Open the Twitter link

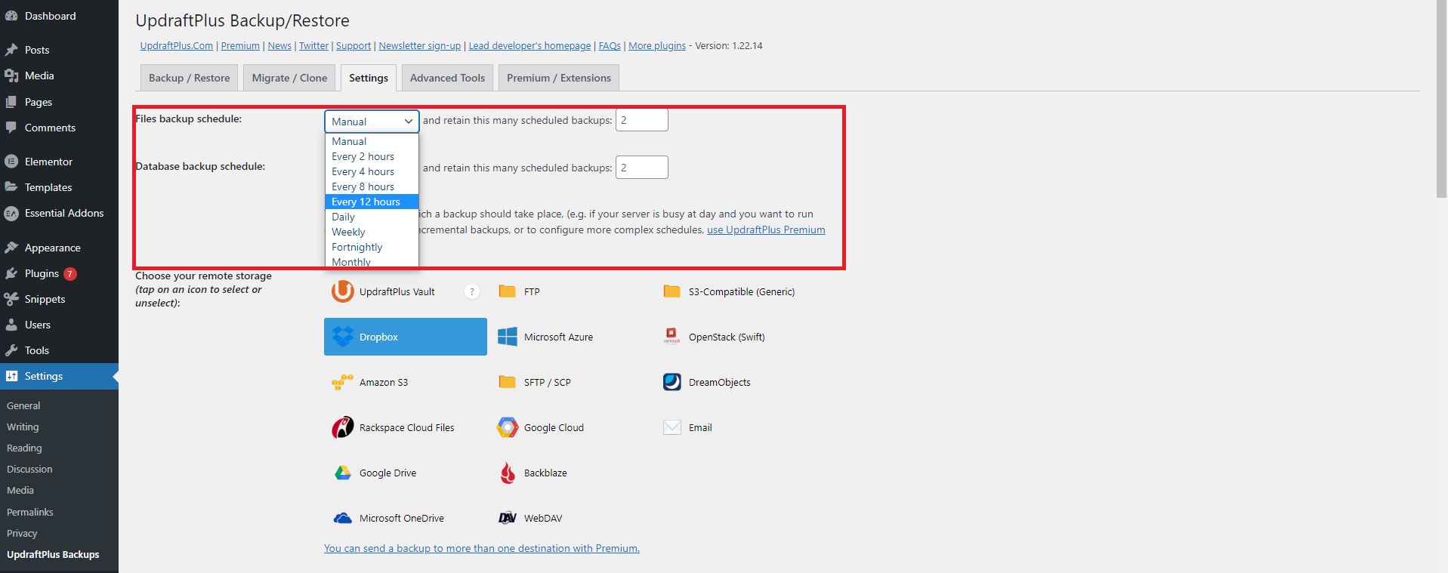click(x=313, y=46)
